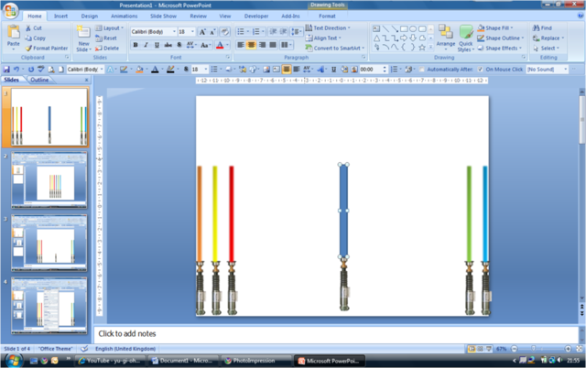
Task: Open the Outline pane tab
Action: (40, 81)
